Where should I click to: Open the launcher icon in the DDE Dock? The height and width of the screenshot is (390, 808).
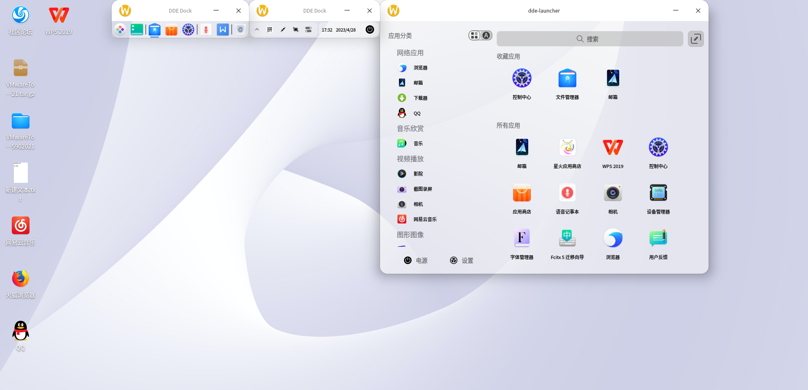tap(120, 29)
